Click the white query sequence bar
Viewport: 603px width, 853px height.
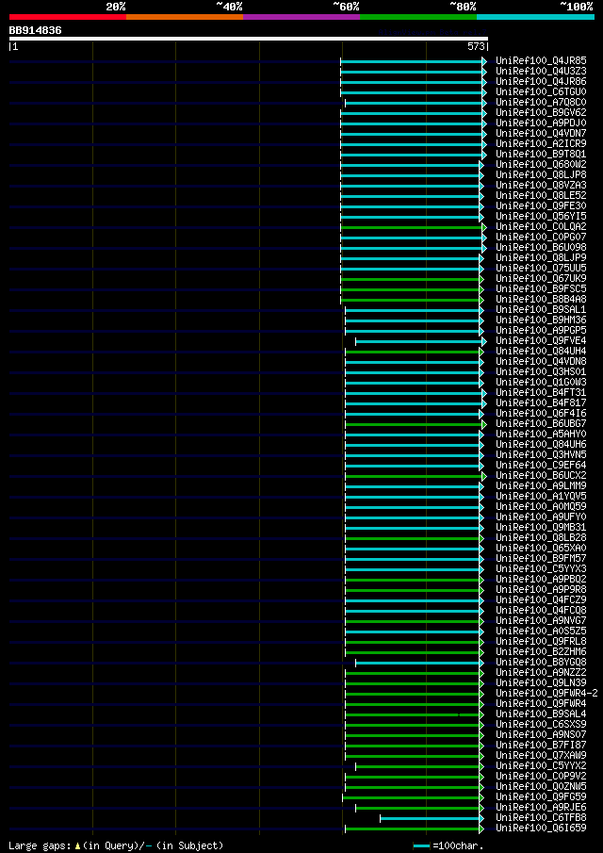pos(249,39)
